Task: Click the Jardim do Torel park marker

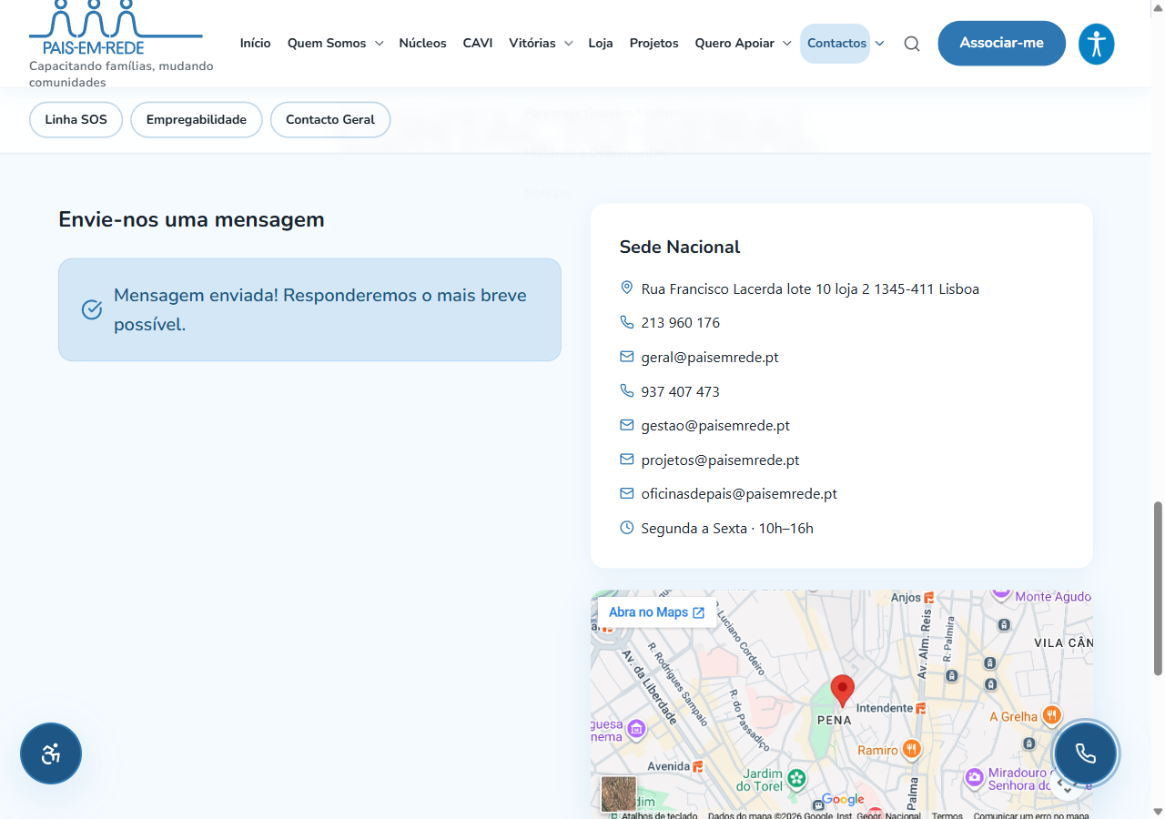Action: click(x=797, y=777)
